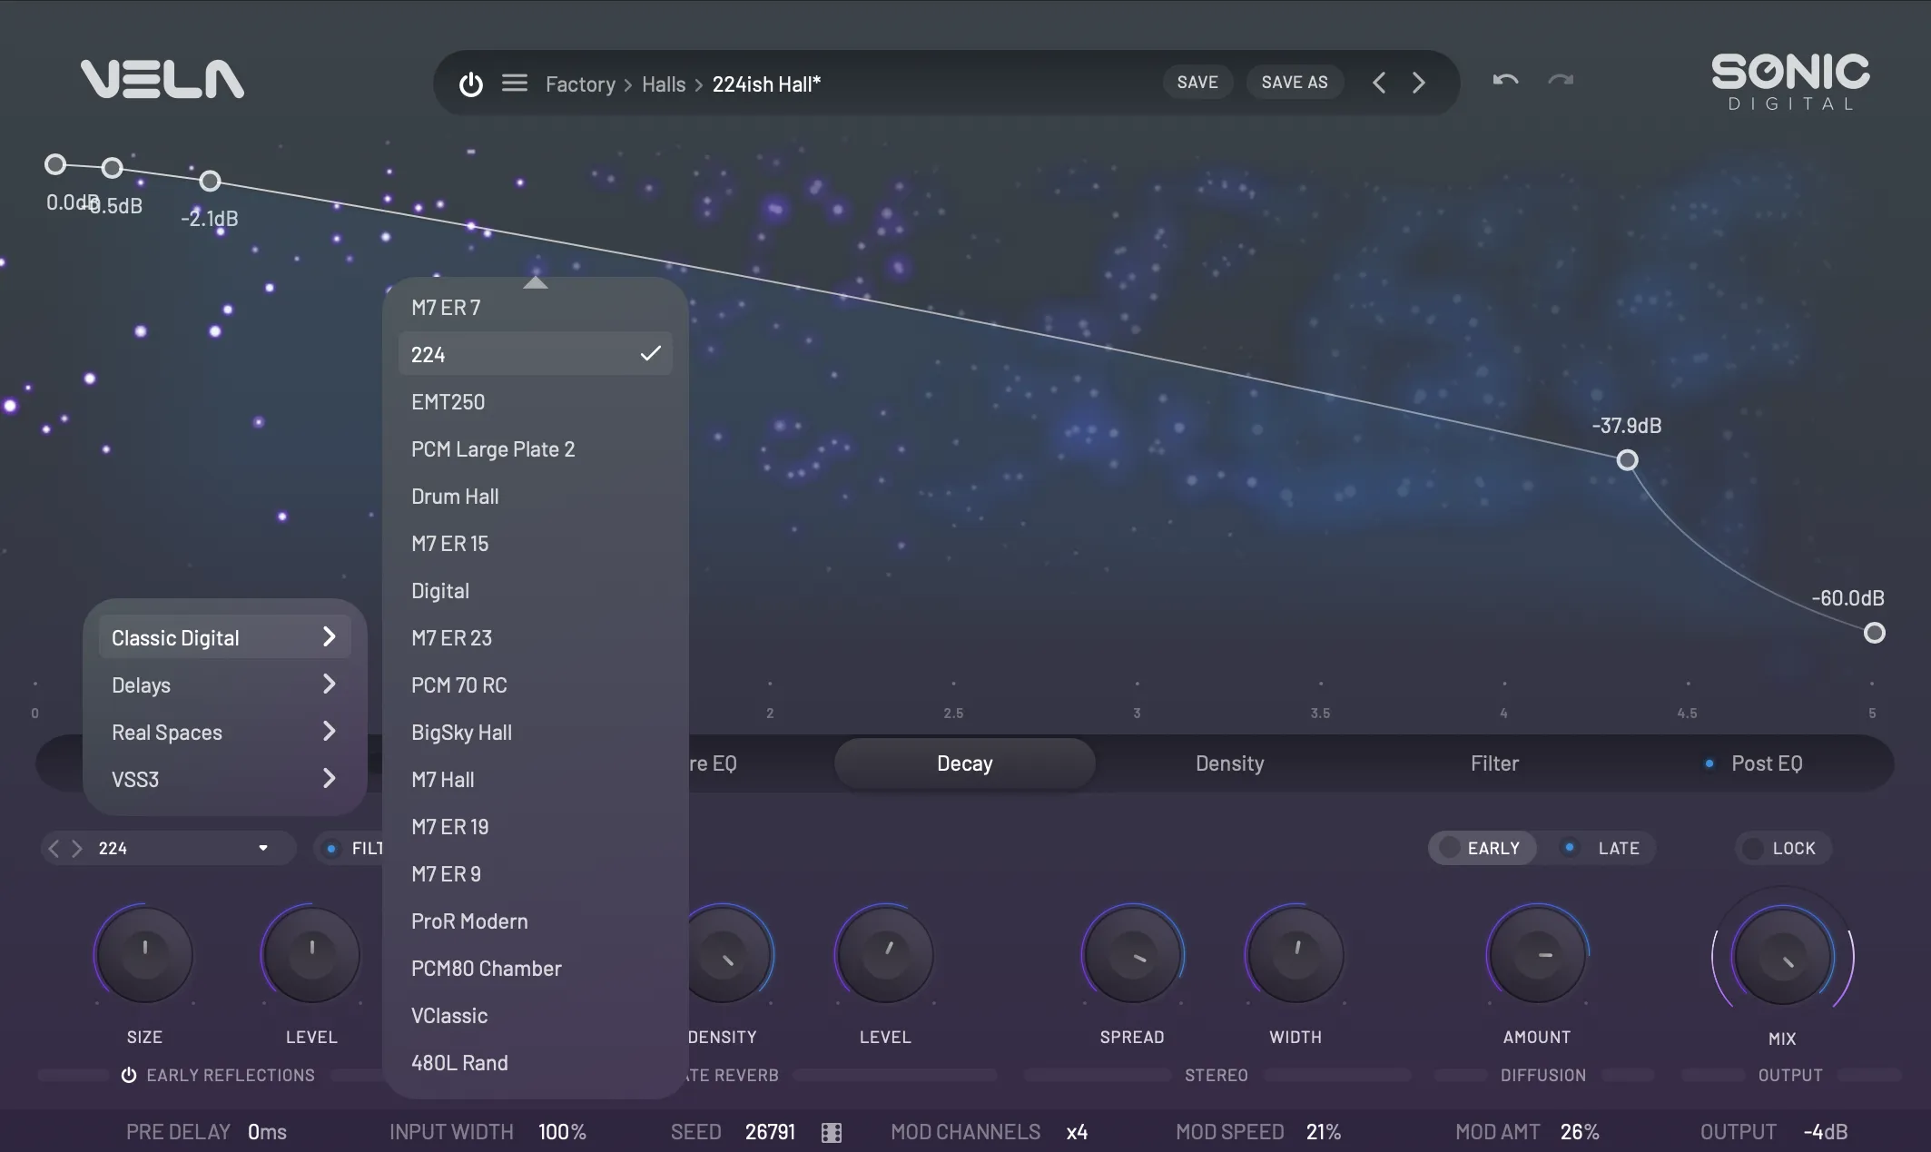
Task: Select the -60.0dB decay curve node
Action: click(x=1875, y=633)
